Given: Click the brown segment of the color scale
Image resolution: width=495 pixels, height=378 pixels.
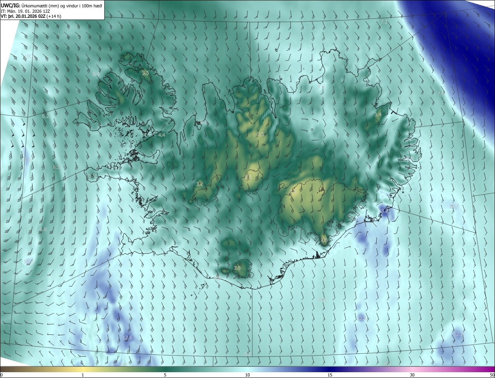Looking at the screenshot, I should [15, 369].
